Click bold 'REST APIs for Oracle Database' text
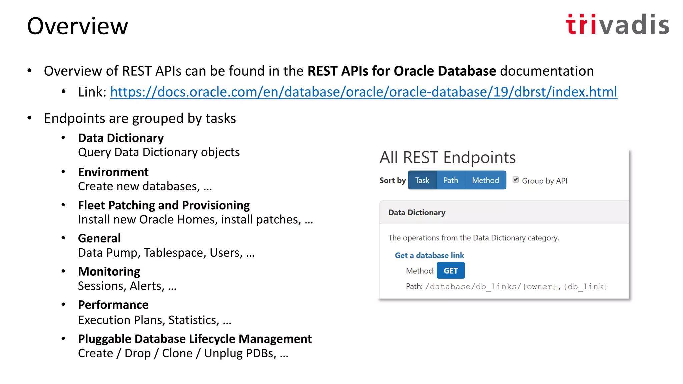The height and width of the screenshot is (384, 683). [402, 71]
